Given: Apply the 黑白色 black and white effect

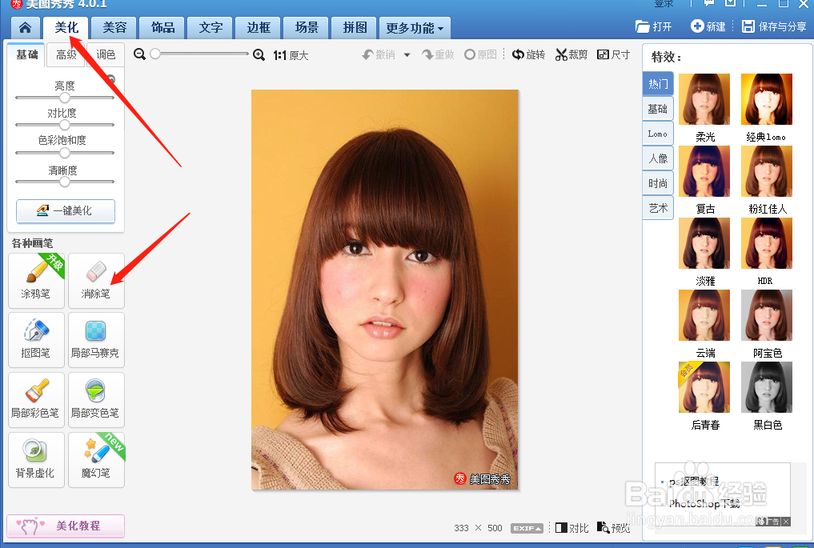Looking at the screenshot, I should [x=767, y=387].
